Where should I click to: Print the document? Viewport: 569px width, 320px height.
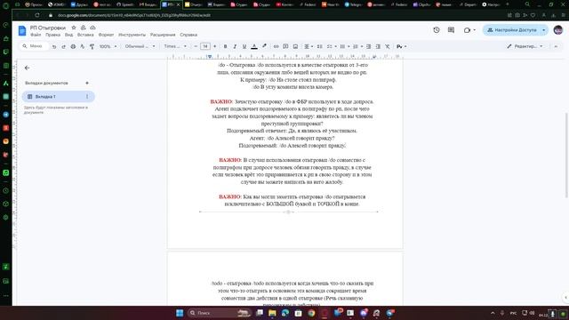click(x=73, y=46)
